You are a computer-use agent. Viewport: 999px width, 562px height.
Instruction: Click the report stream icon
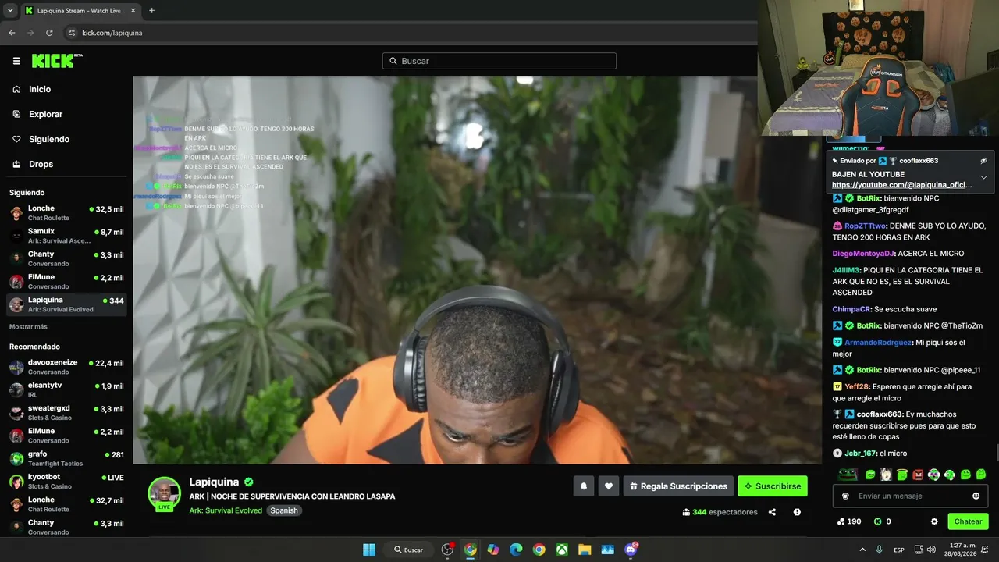pos(797,512)
